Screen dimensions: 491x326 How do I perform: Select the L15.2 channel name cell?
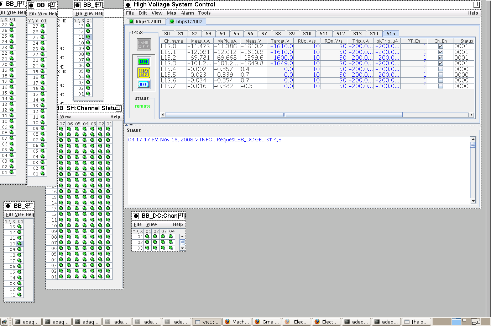pos(173,58)
